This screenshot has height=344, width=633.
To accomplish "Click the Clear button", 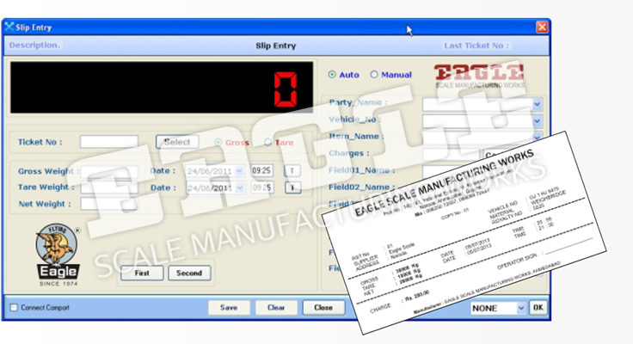I will pyautogui.click(x=276, y=308).
